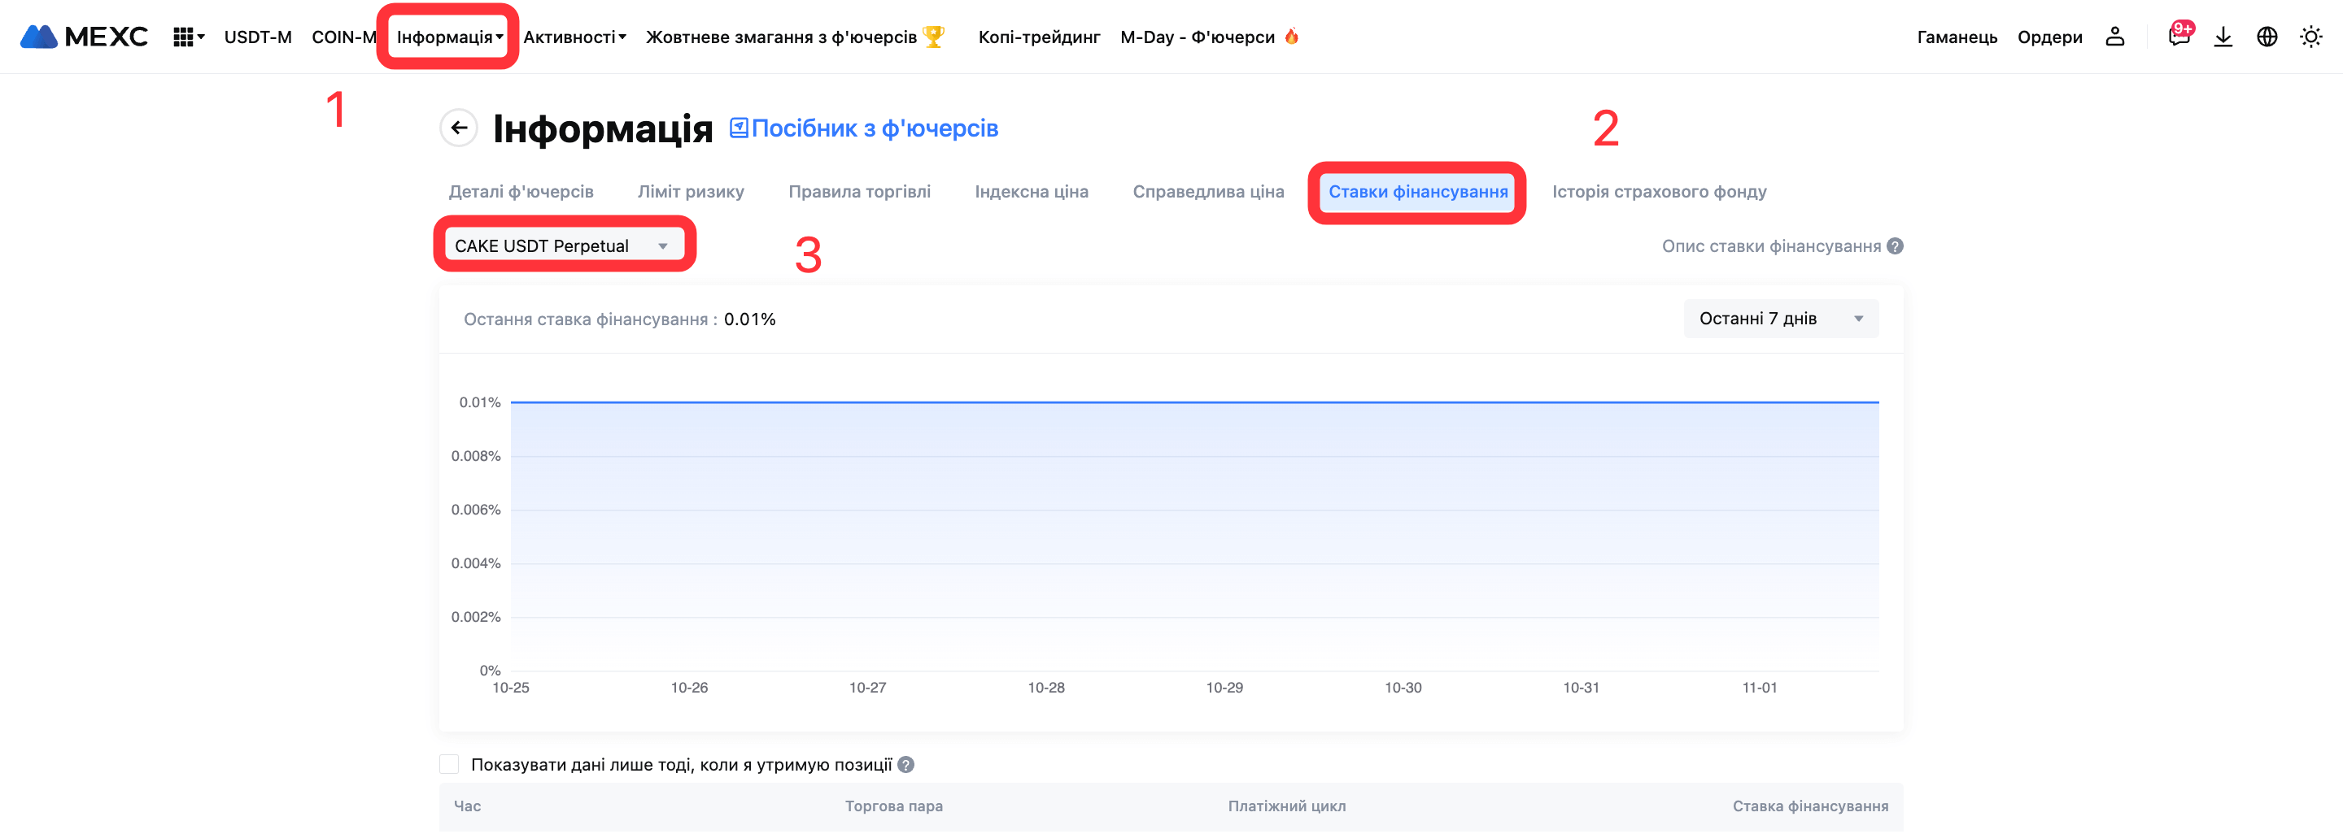Open Копі-трейдинг in the top navigation

point(1039,37)
